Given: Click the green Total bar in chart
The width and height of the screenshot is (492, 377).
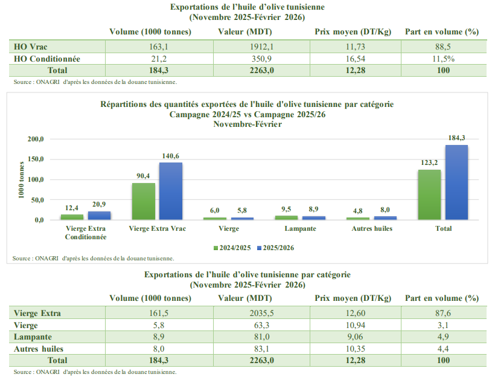Looking at the screenshot, I should 429,195.
